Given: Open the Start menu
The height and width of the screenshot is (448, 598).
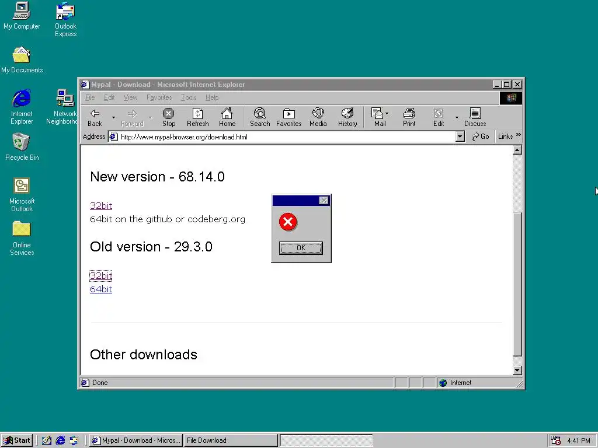Looking at the screenshot, I should tap(17, 440).
